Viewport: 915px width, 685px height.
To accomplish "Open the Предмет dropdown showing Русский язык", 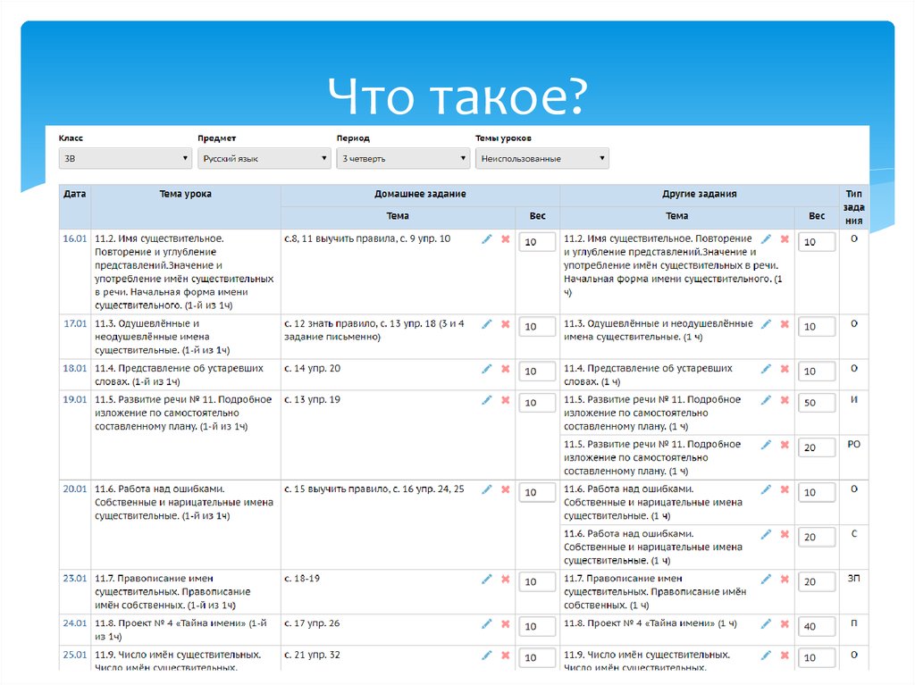I will click(x=264, y=157).
